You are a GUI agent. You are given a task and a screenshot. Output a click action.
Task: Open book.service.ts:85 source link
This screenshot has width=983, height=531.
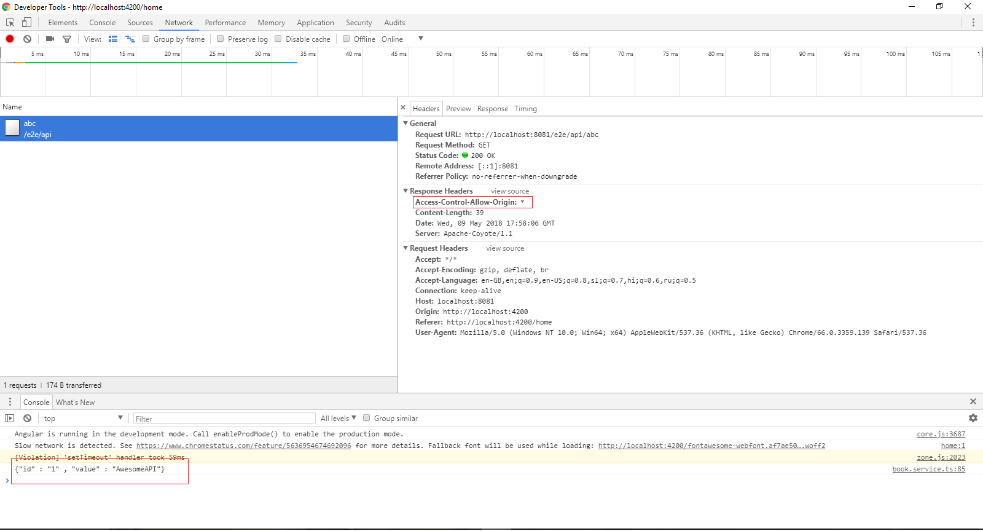(x=929, y=469)
